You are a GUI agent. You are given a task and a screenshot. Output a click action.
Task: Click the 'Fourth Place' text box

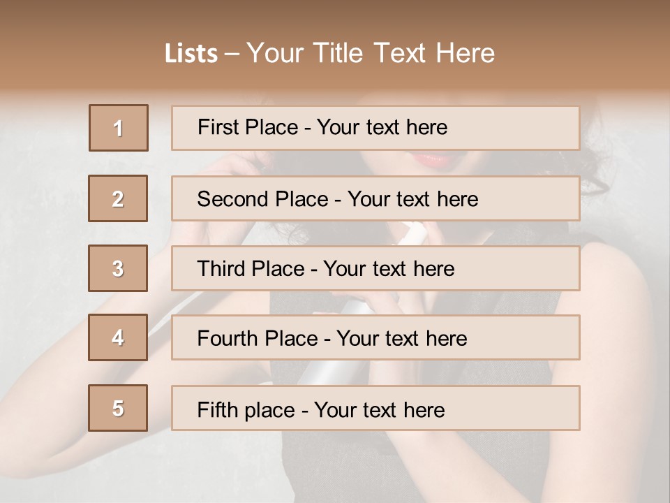click(375, 338)
